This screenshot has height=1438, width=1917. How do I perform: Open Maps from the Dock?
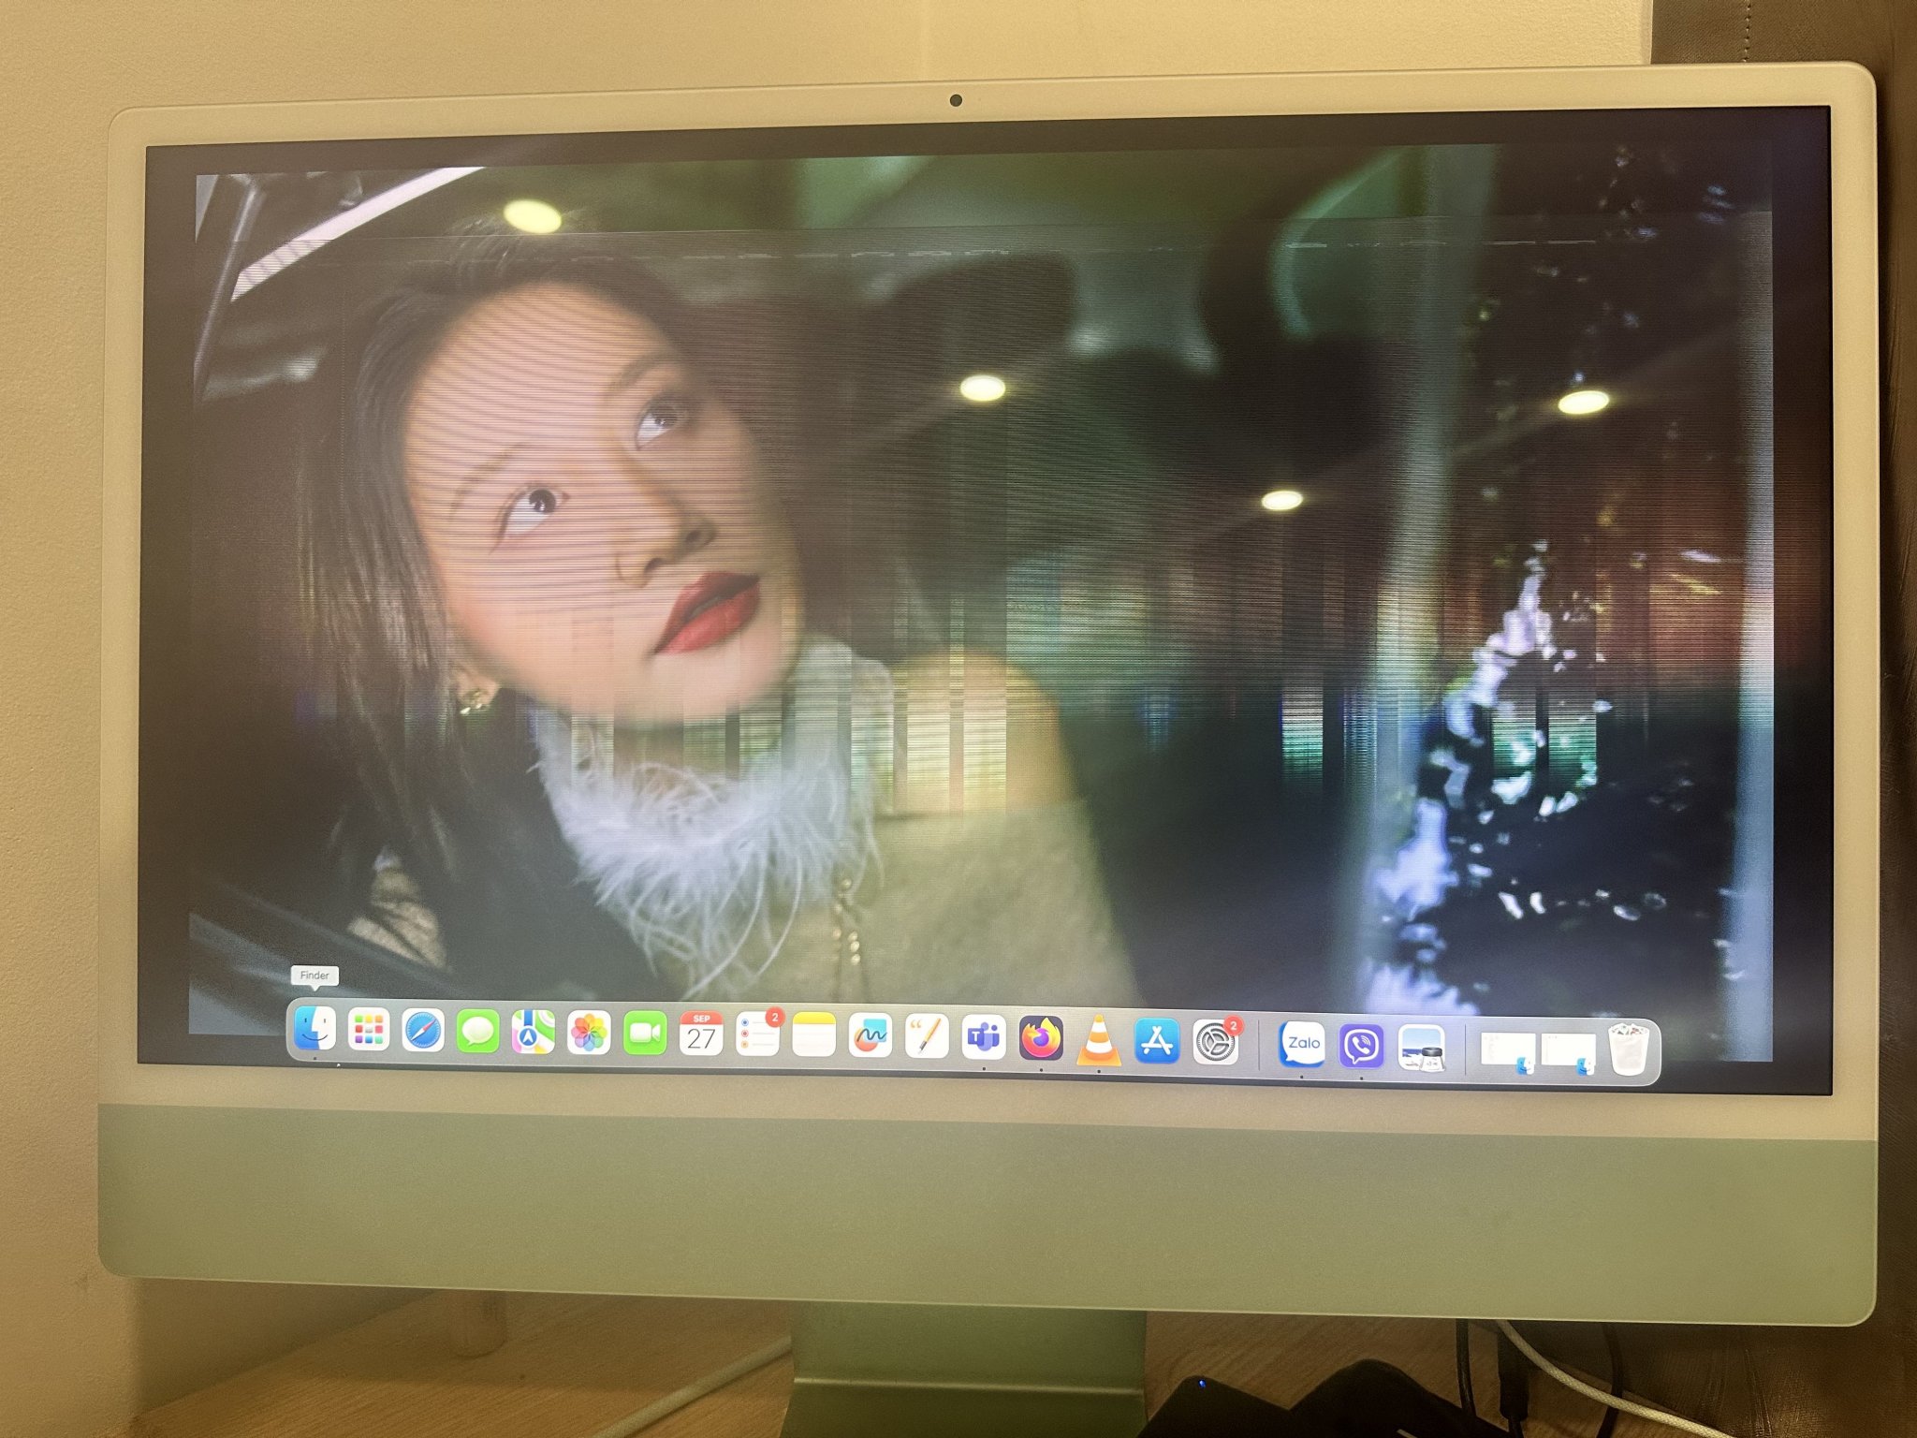pyautogui.click(x=533, y=1034)
